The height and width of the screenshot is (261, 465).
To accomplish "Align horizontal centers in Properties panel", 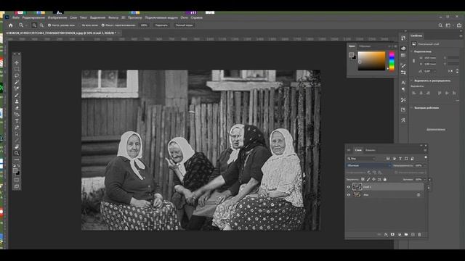I will click(x=421, y=93).
